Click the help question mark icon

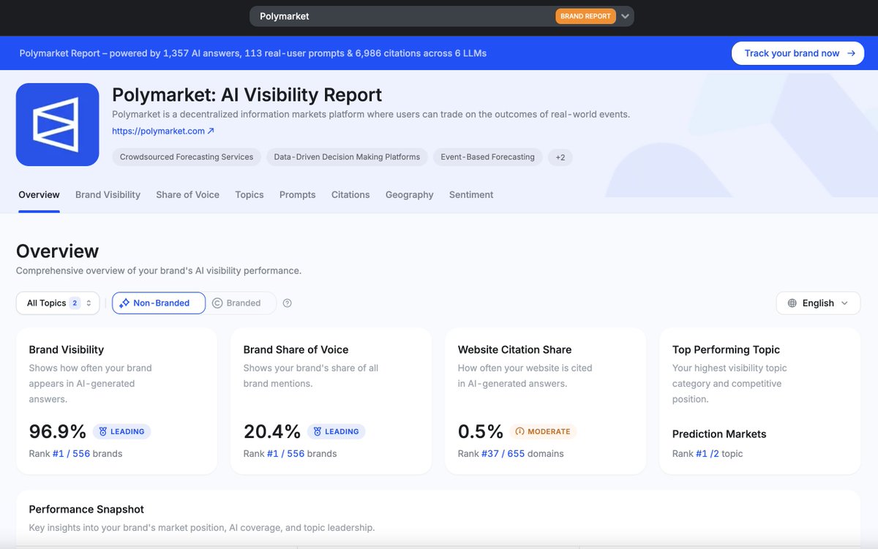coord(288,303)
